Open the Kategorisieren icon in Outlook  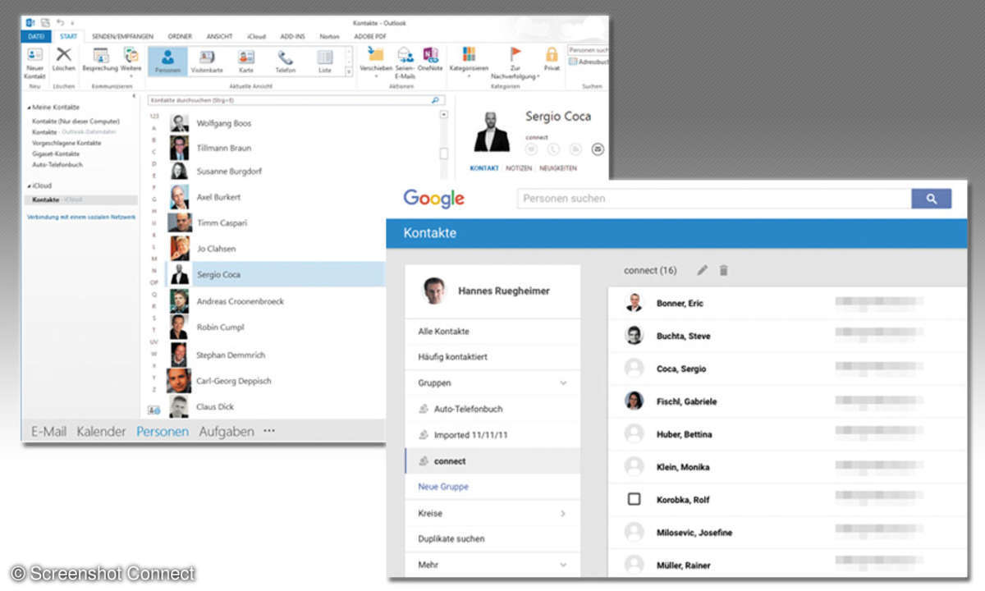tap(469, 55)
